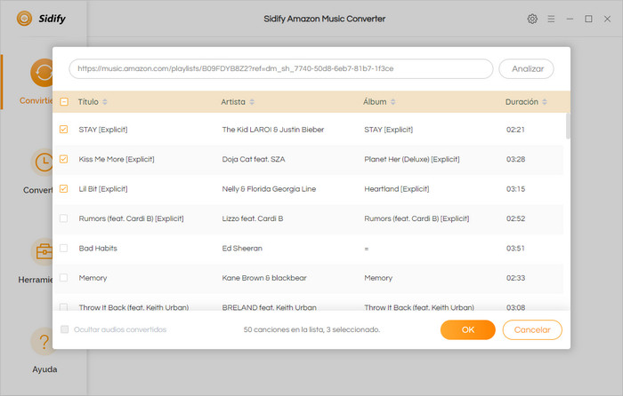Select the Convertir sidebar label
623x396 pixels.
36,100
